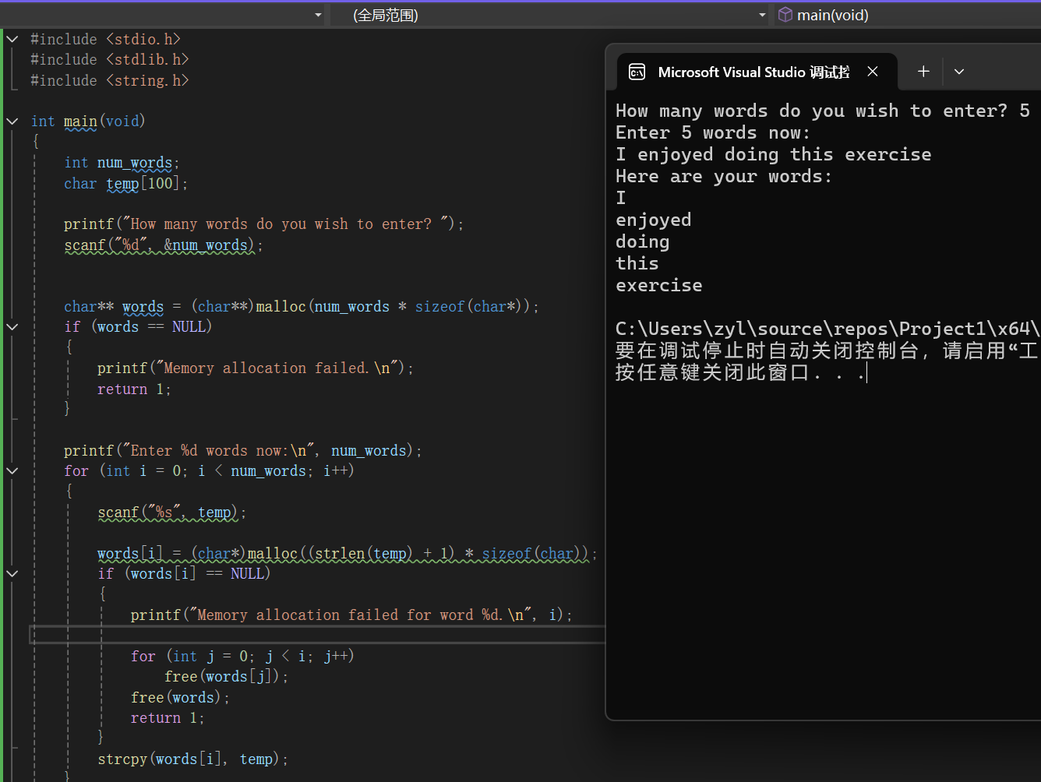Click the console line 要在调试停止时自动关闭控制台
The image size is (1041, 782).
pos(828,351)
